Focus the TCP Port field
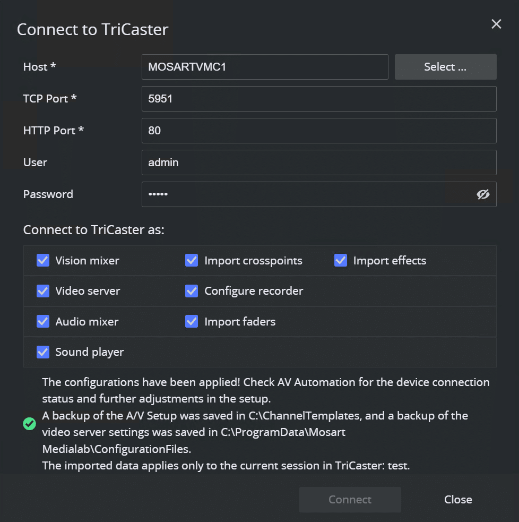This screenshot has height=522, width=519. tap(318, 99)
